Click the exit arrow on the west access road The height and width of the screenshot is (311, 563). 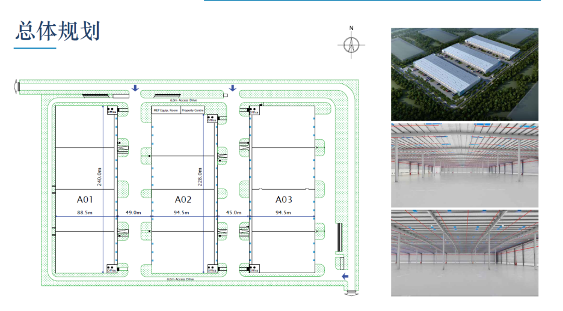pos(16,86)
